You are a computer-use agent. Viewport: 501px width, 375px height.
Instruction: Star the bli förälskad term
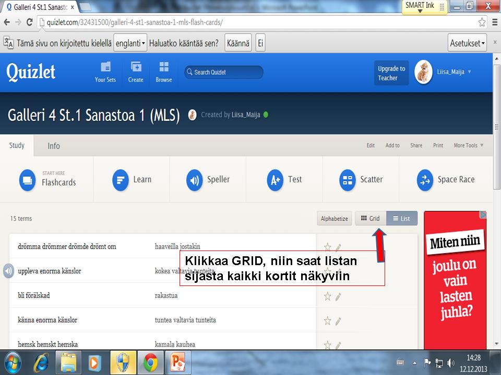coord(328,296)
